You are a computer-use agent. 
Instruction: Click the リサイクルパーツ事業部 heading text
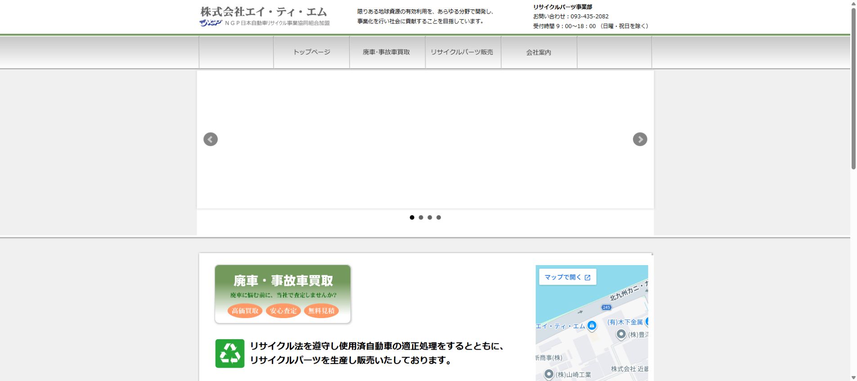tap(563, 7)
